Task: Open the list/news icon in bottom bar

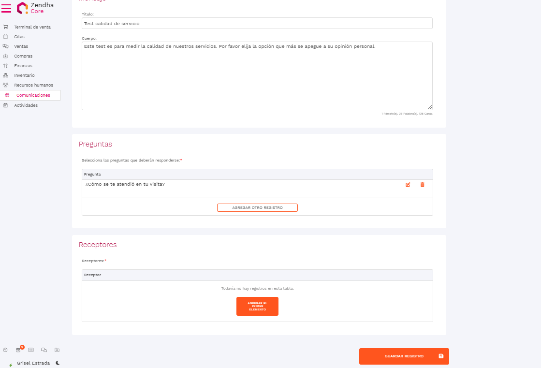Action: pos(31,350)
